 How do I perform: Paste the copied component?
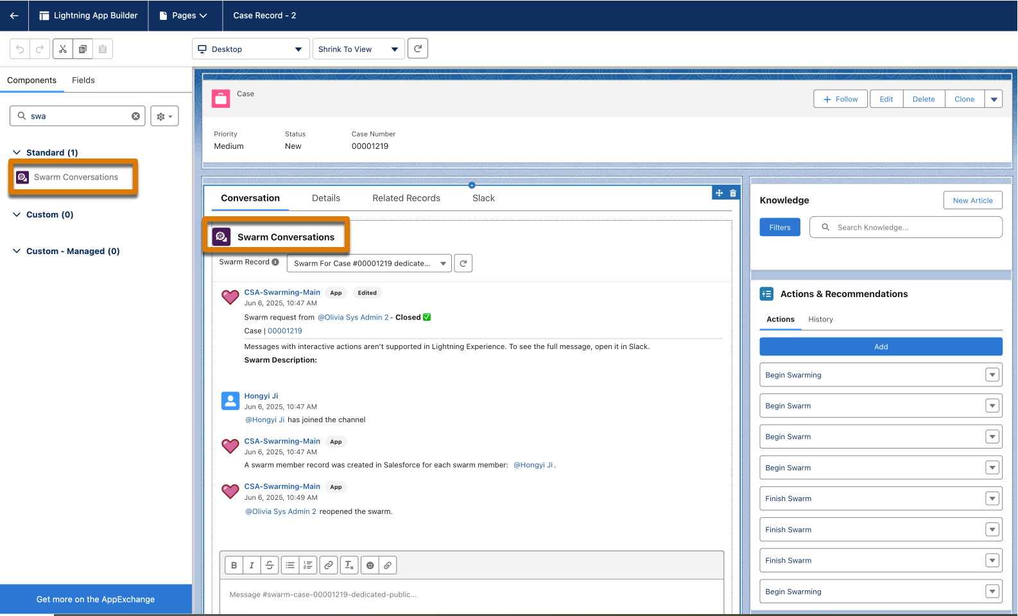coord(103,49)
